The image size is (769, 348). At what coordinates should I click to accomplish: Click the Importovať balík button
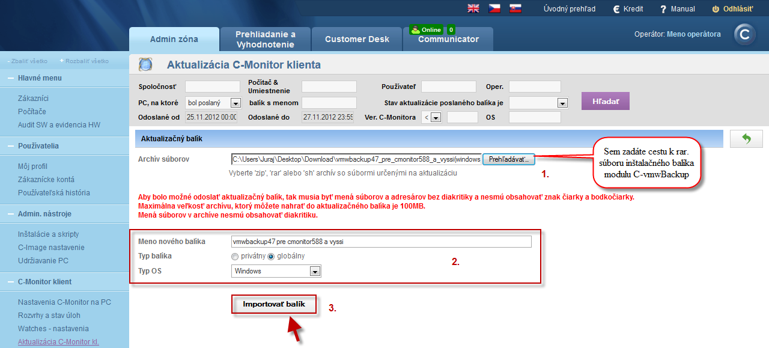(x=274, y=305)
